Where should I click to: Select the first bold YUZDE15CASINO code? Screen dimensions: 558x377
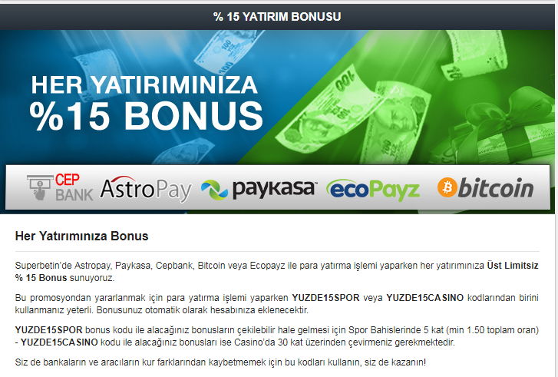425,298
